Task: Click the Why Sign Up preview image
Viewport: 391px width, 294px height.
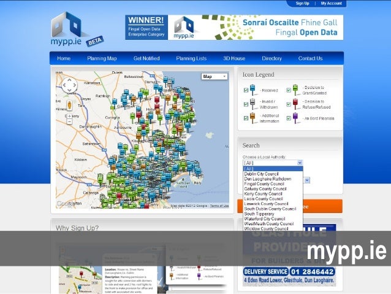Action: tap(143, 269)
